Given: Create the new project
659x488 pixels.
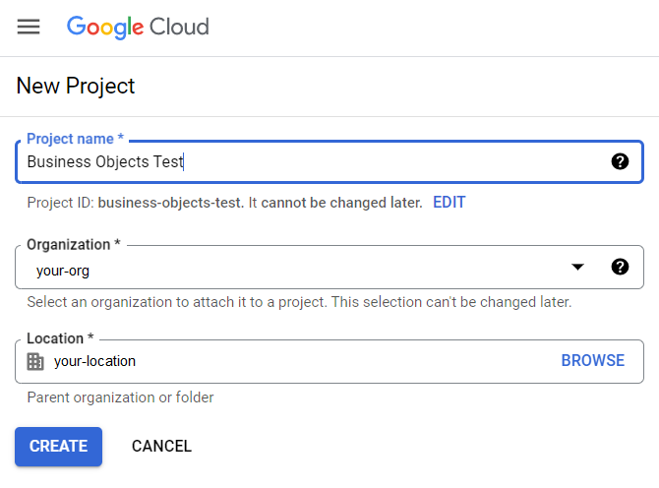Looking at the screenshot, I should pyautogui.click(x=58, y=446).
